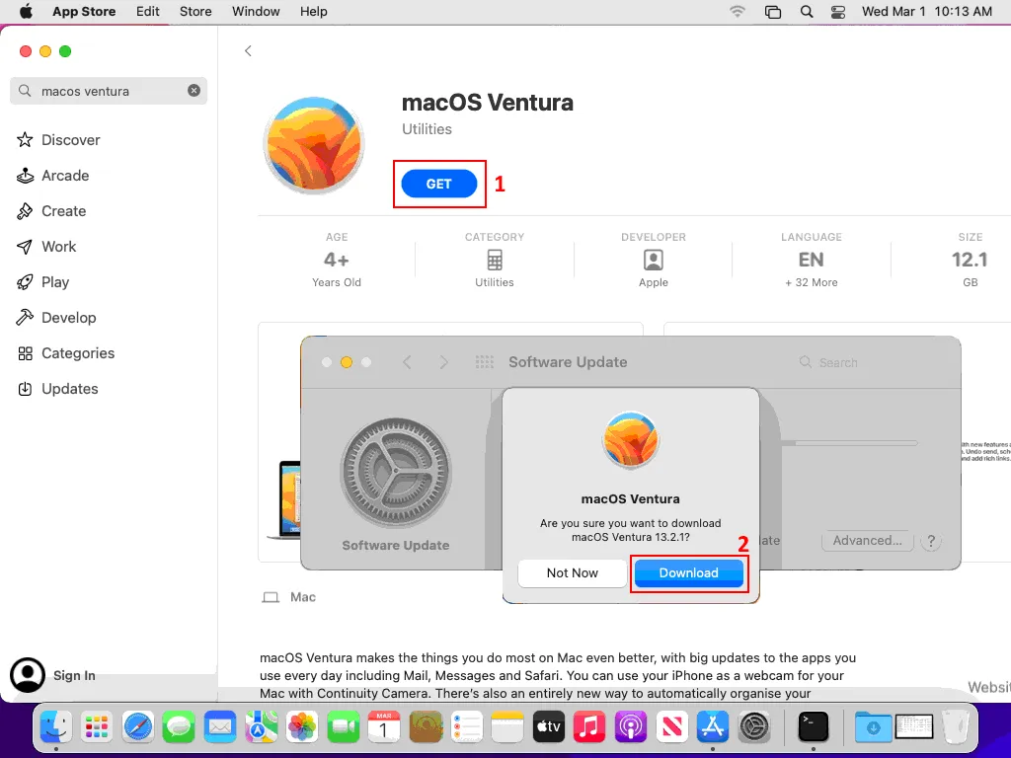1011x758 pixels.
Task: Click the back chevron in App Store
Action: [248, 51]
